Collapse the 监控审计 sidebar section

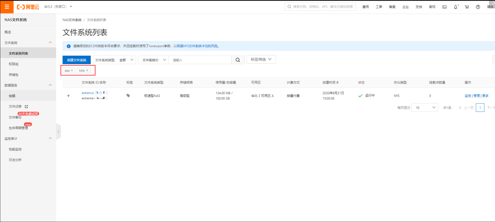(x=50, y=138)
